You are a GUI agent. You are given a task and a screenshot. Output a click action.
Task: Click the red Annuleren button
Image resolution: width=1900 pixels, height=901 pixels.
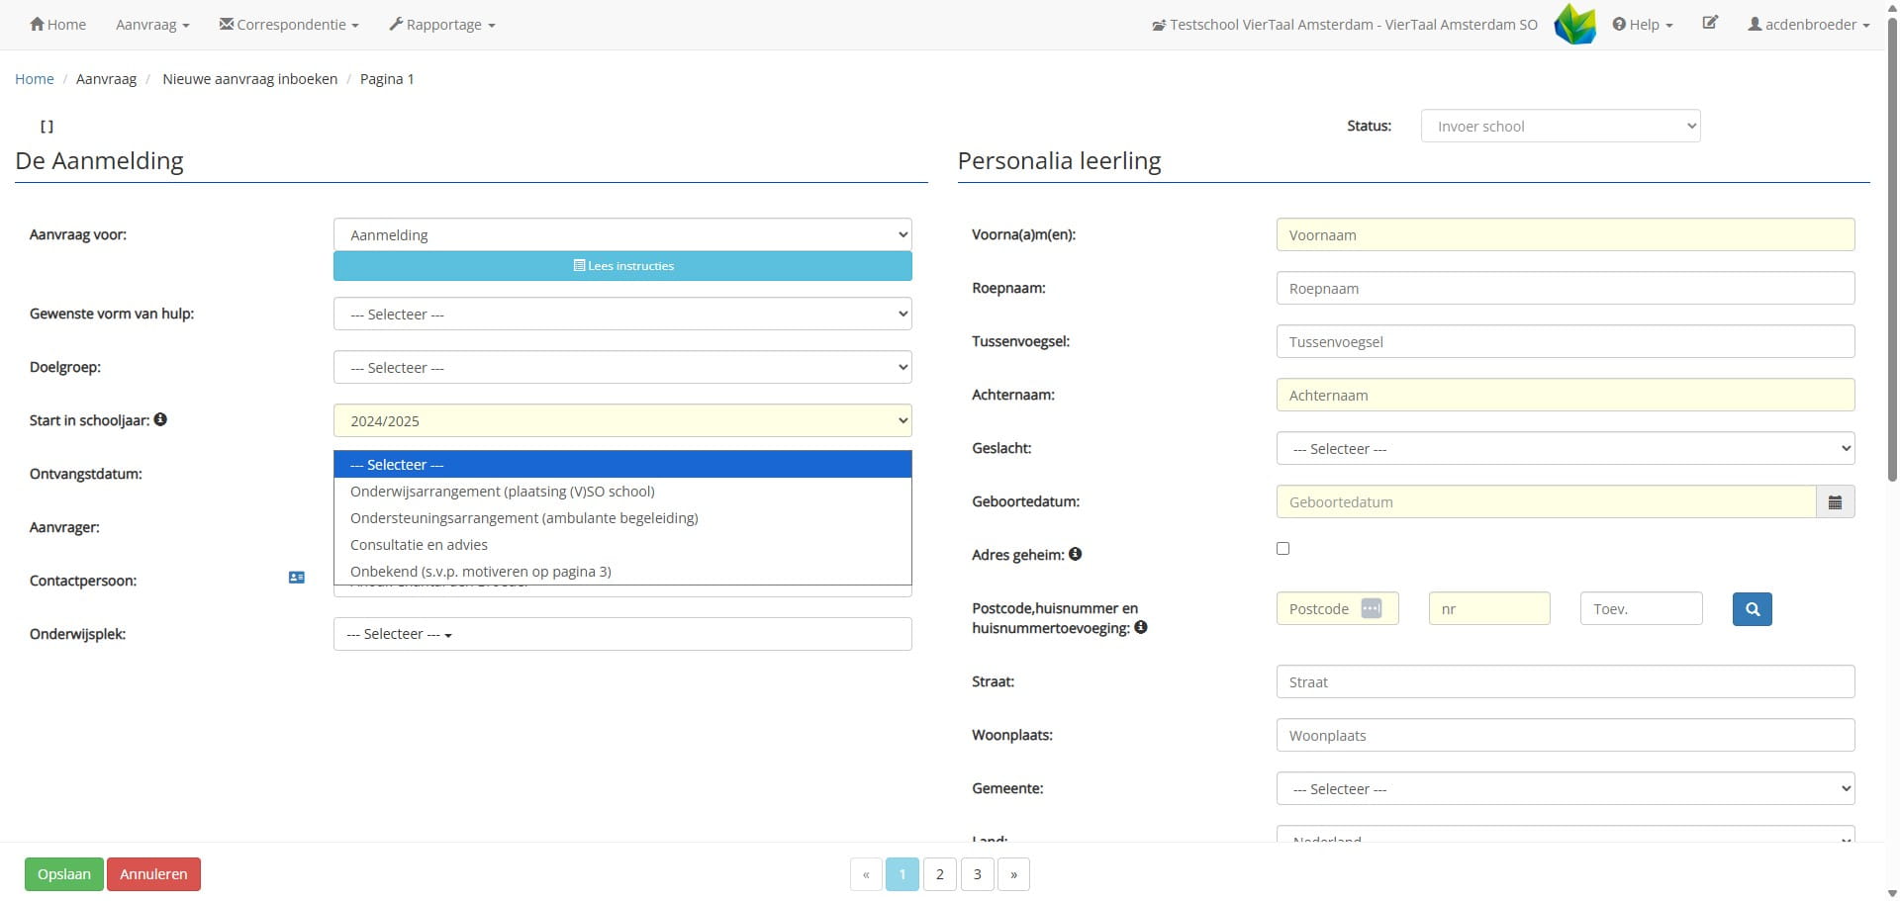coord(153,874)
